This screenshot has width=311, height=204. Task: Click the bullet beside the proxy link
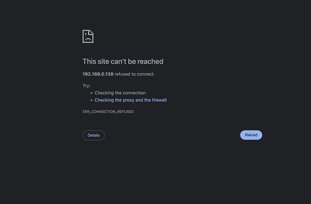tap(91, 100)
